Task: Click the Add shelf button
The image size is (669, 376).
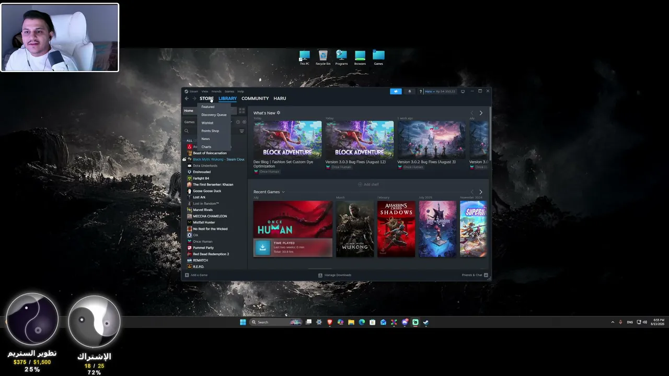Action: pyautogui.click(x=368, y=184)
